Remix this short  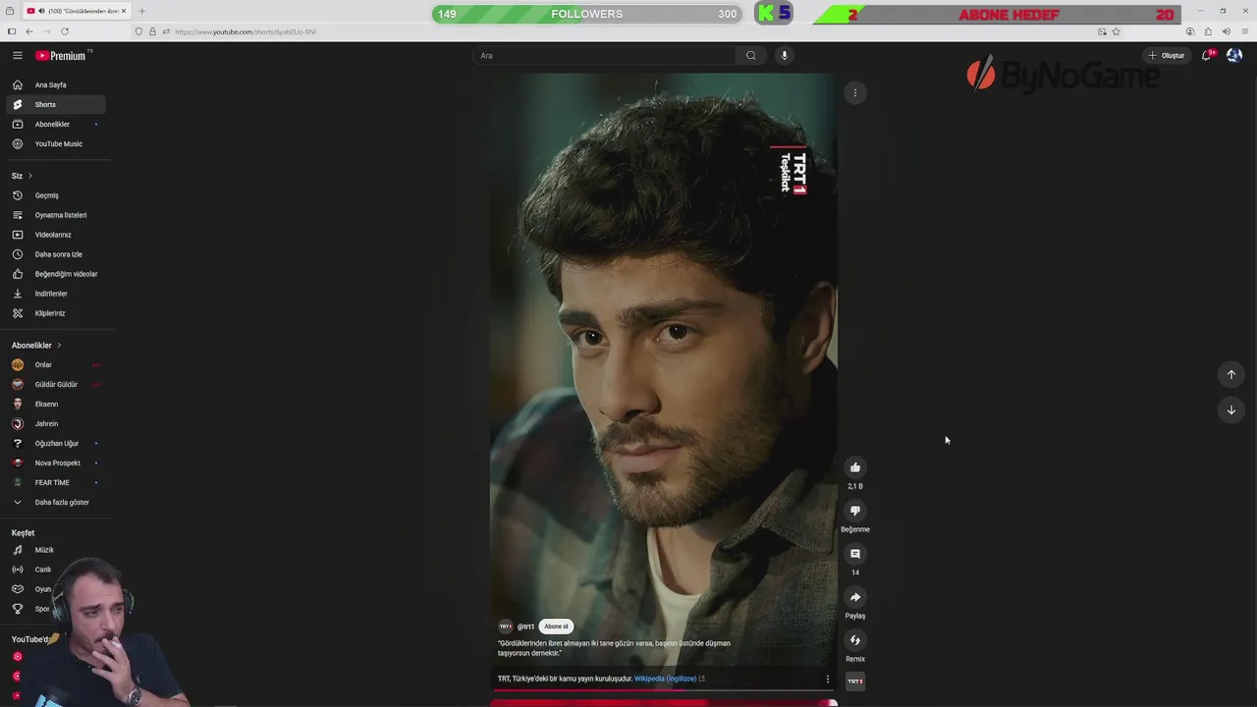pyautogui.click(x=855, y=640)
